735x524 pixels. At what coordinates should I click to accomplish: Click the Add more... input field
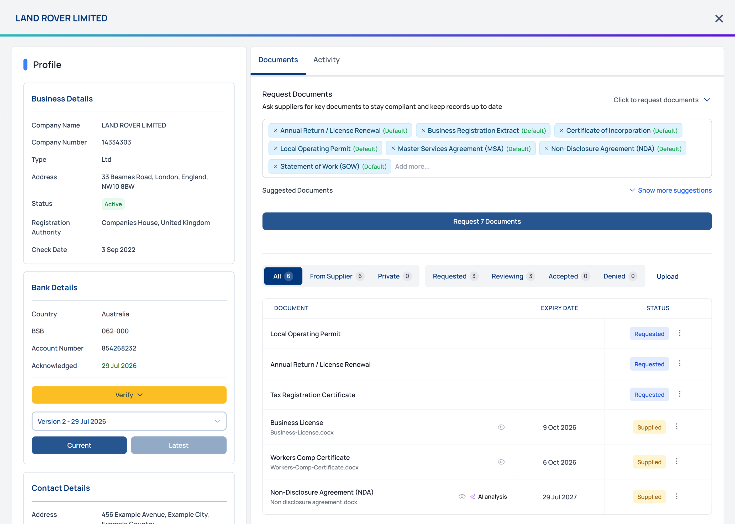point(412,167)
